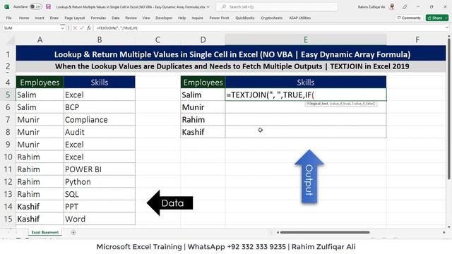Screen dimensions: 452x254
Task: Open the Help ribbon tab
Action: (182, 18)
